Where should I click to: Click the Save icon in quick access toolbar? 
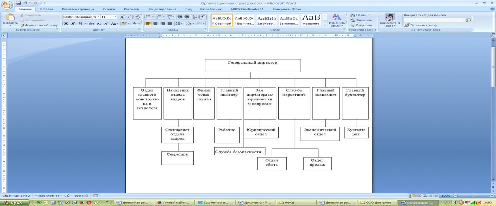[x=19, y=3]
